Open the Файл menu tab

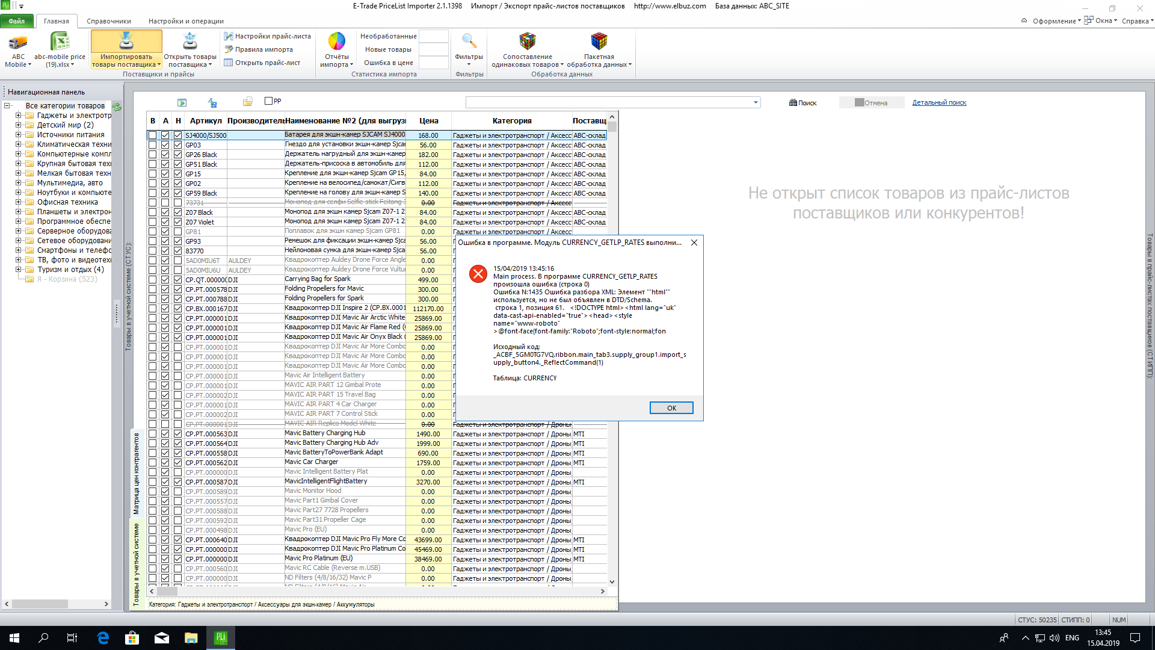click(x=17, y=21)
